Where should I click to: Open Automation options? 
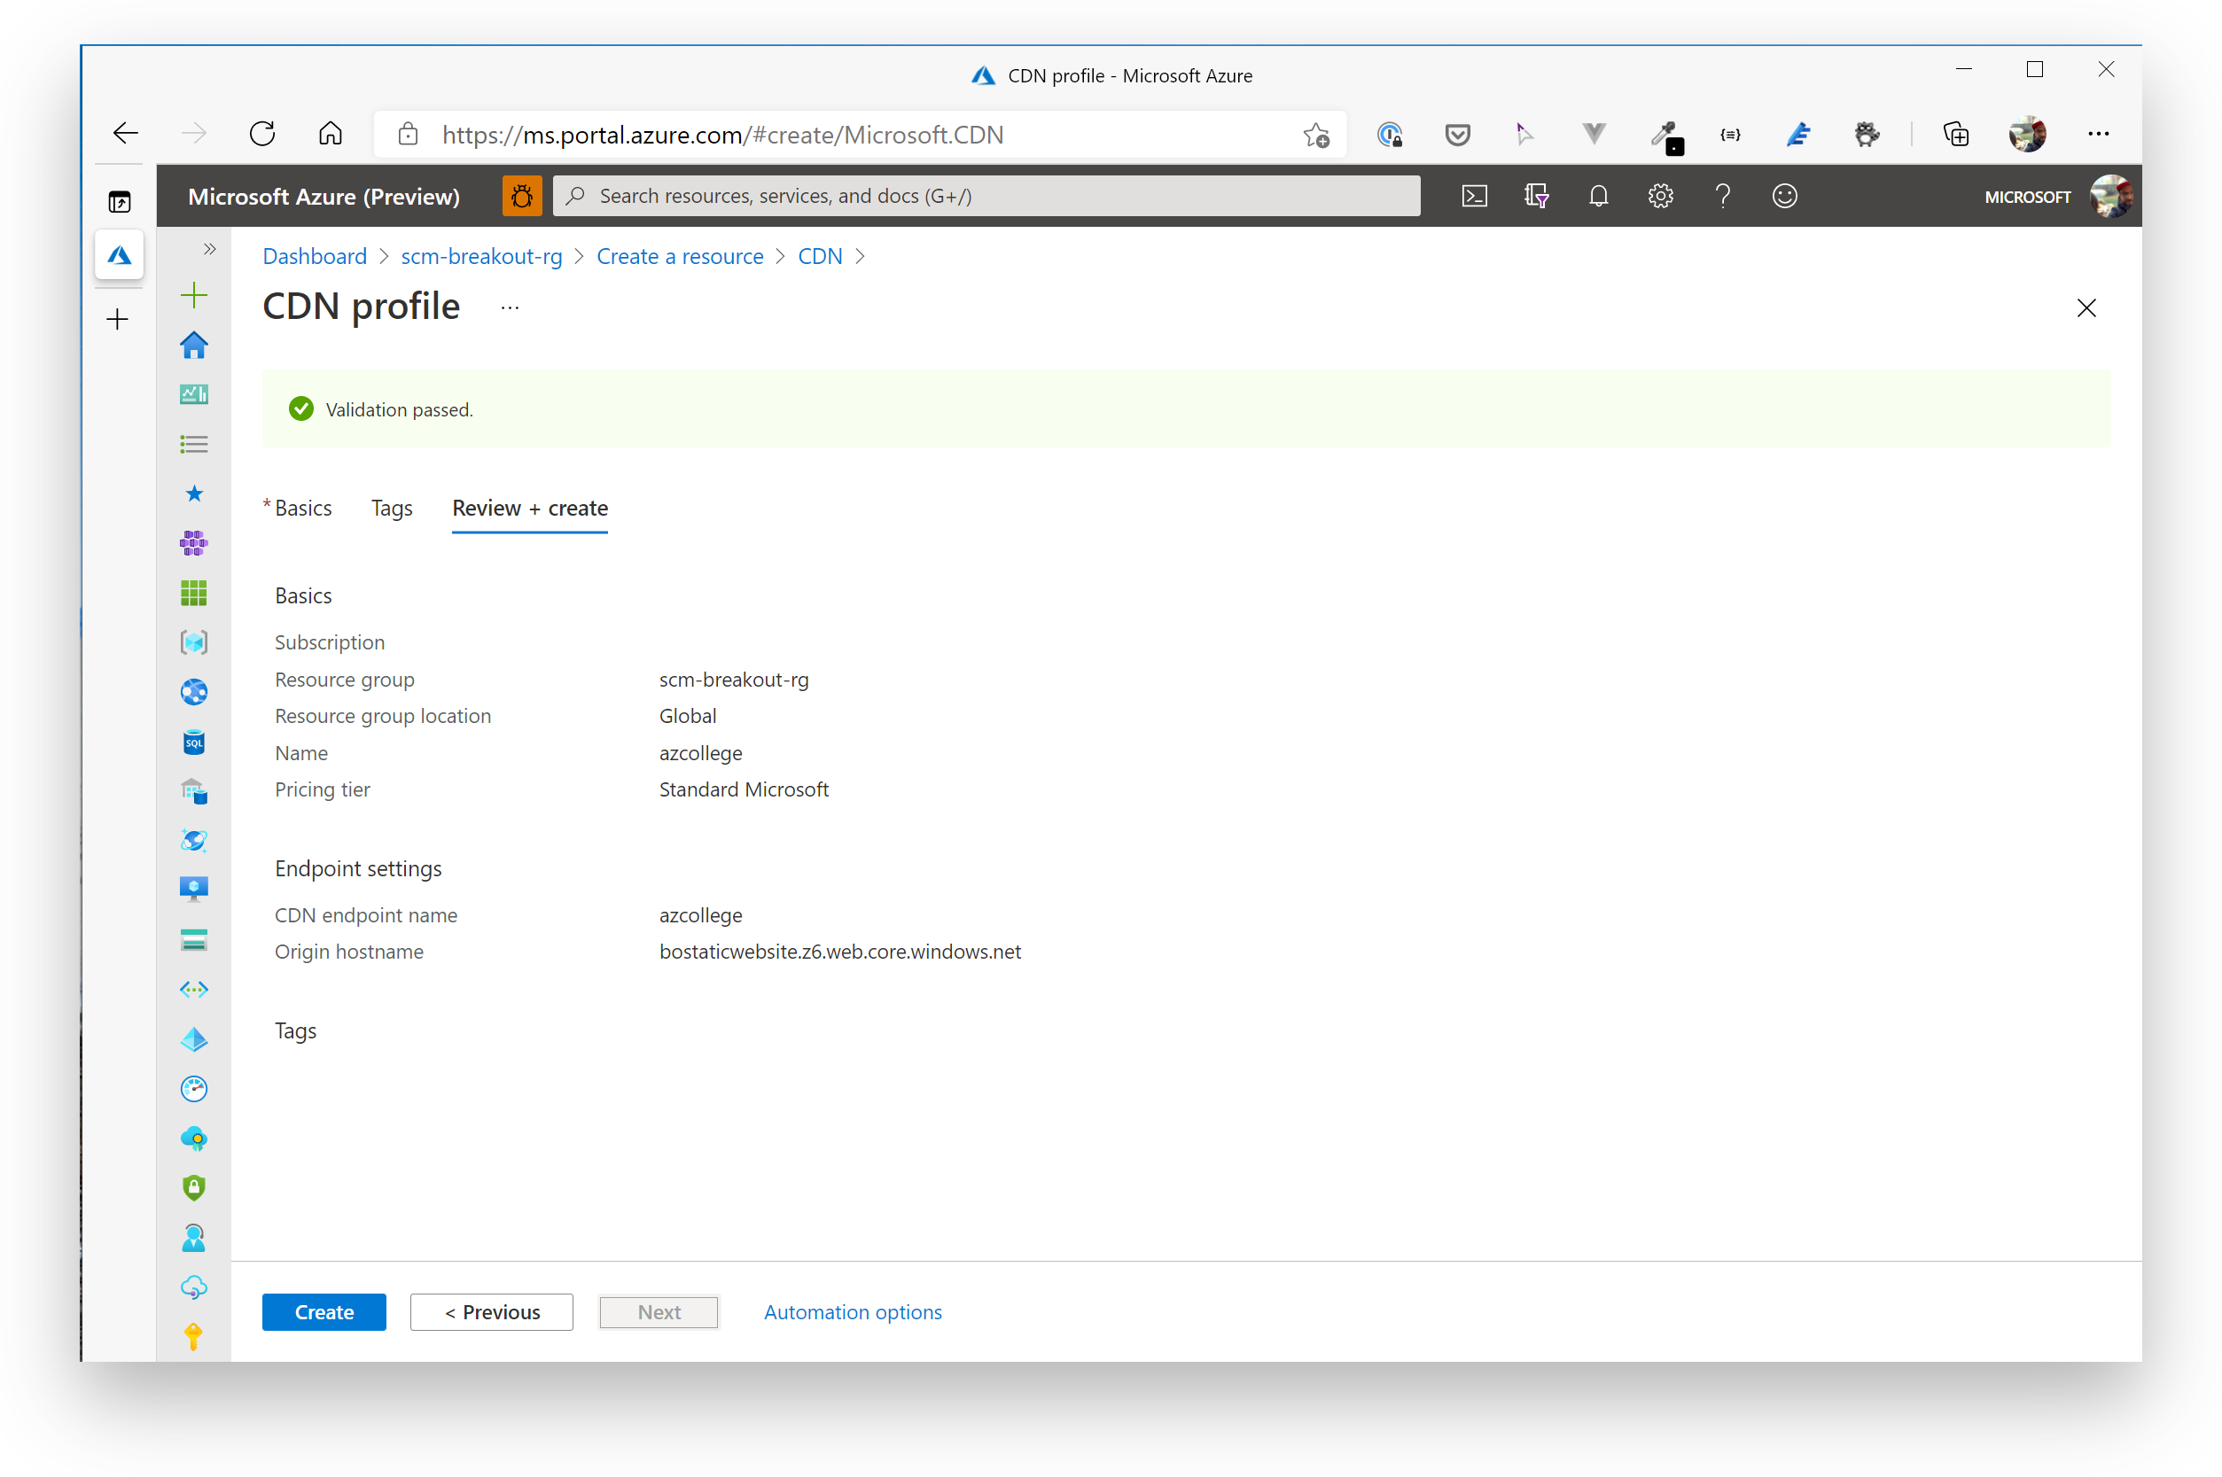tap(852, 1311)
